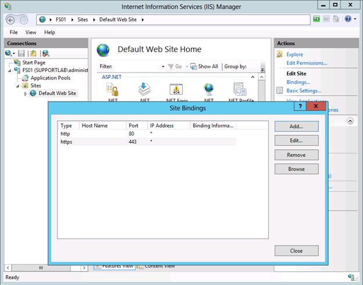Click the Delete Connection icon in Connections
363x285 pixels.
click(x=46, y=53)
